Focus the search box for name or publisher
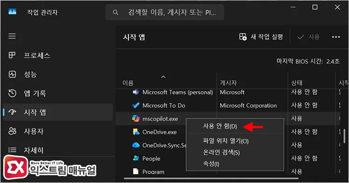 pyautogui.click(x=165, y=12)
